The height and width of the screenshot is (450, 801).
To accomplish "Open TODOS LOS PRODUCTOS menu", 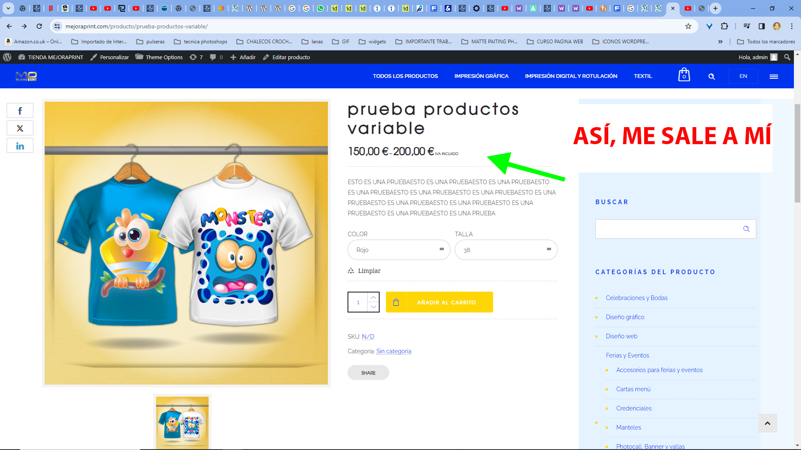I will click(405, 76).
